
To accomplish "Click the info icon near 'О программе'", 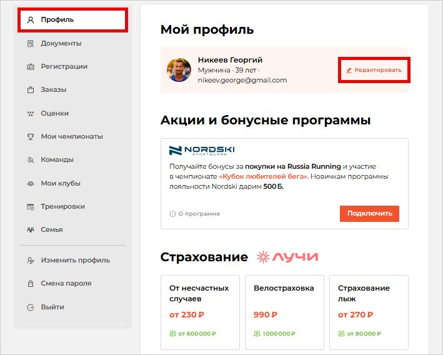I will [172, 214].
